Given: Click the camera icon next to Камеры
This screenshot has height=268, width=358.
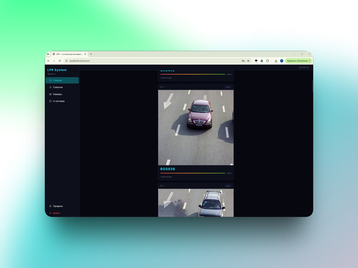Looking at the screenshot, I should pyautogui.click(x=51, y=94).
